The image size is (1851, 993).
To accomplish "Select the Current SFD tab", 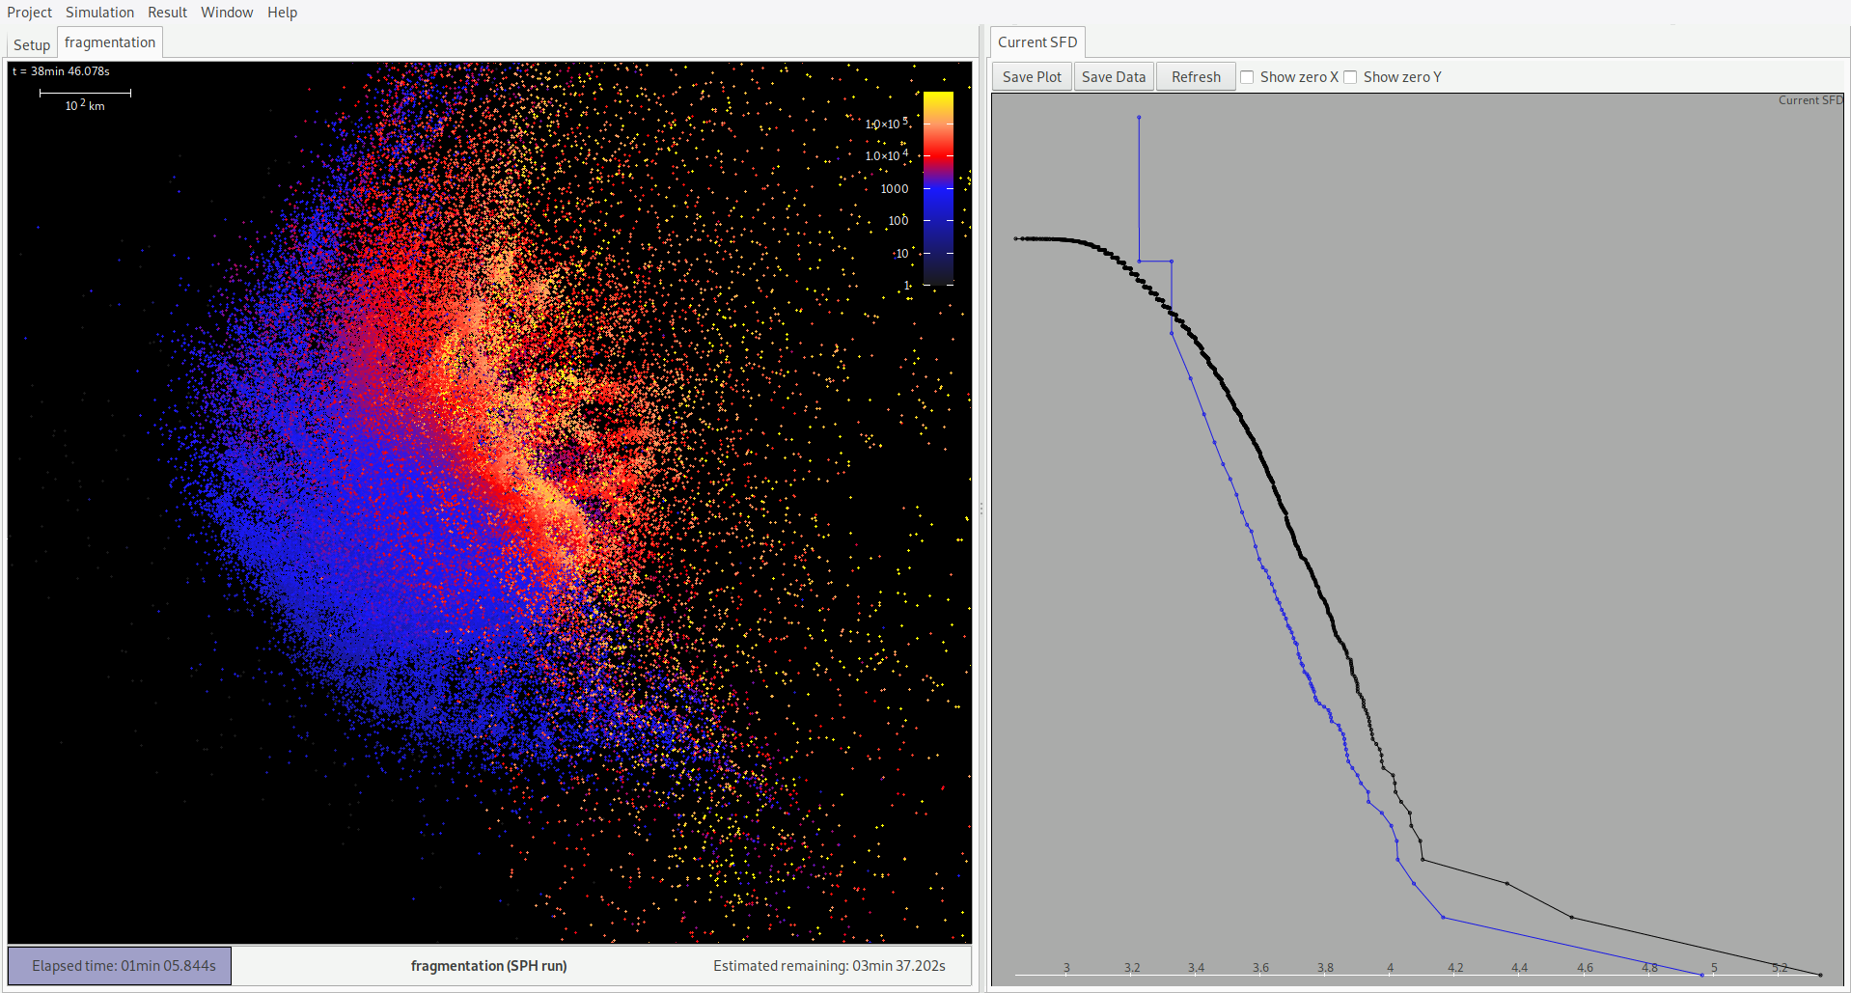I will click(1037, 42).
